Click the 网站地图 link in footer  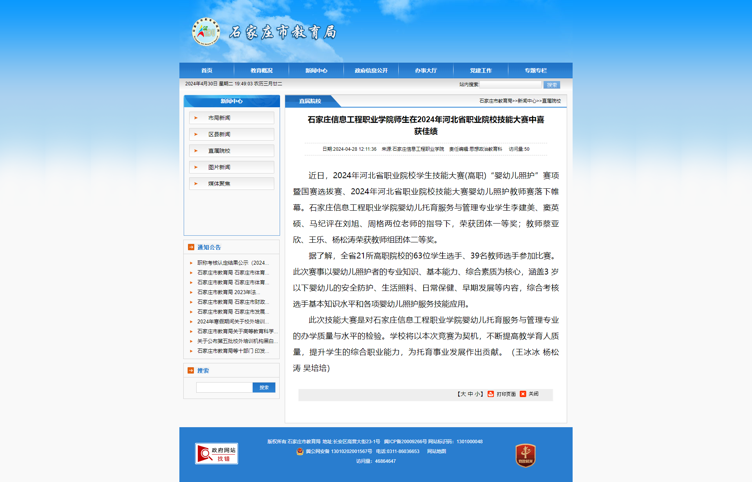[436, 451]
